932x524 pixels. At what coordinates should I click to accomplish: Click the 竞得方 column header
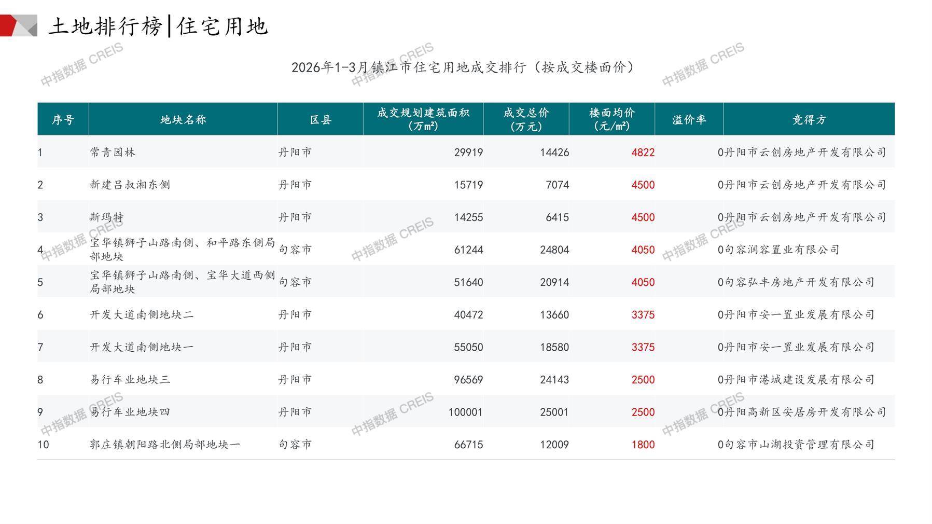click(x=809, y=120)
